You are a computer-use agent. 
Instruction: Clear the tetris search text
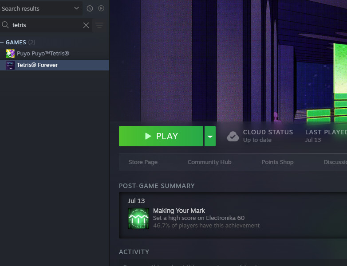[86, 25]
